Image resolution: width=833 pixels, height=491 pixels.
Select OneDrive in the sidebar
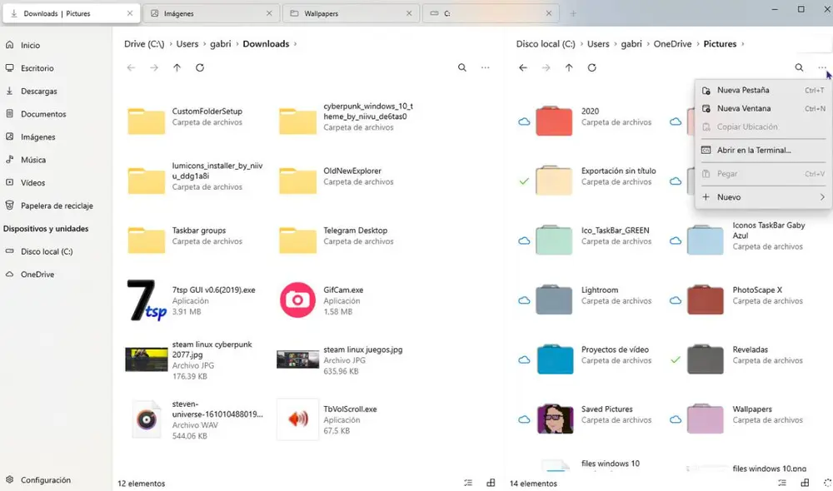(x=39, y=274)
